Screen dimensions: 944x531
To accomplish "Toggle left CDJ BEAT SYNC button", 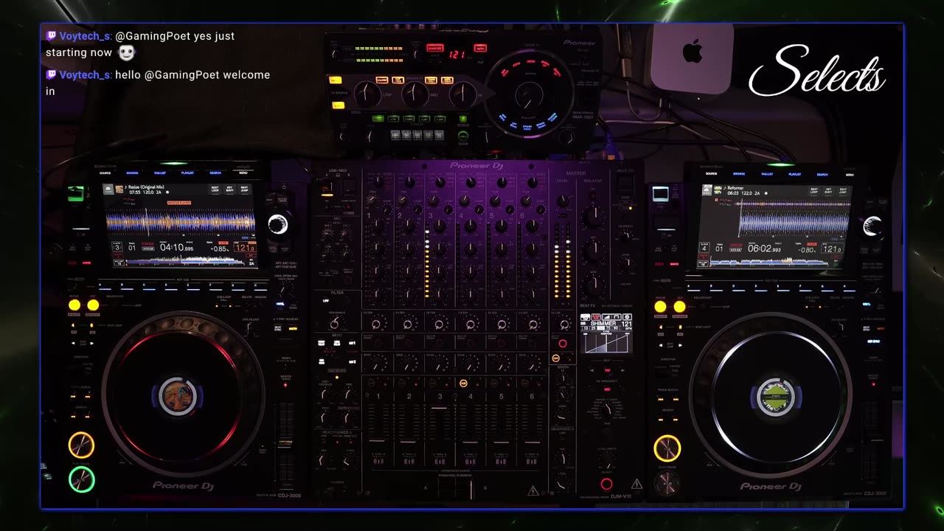I will click(278, 329).
